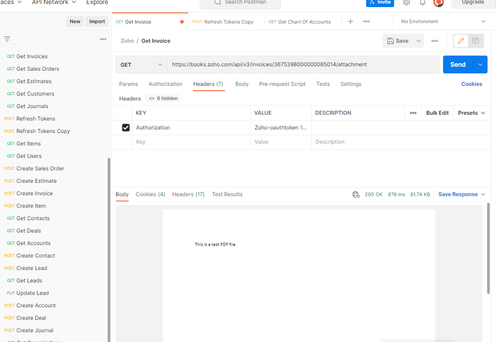
Task: Close unsaved Get Invoice tab dot
Action: pos(182,22)
